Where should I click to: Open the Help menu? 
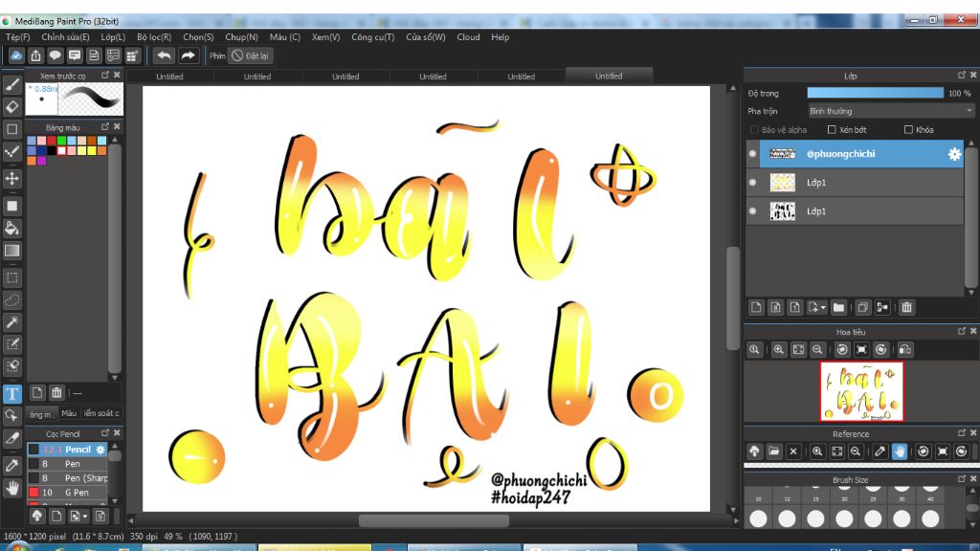coord(500,37)
